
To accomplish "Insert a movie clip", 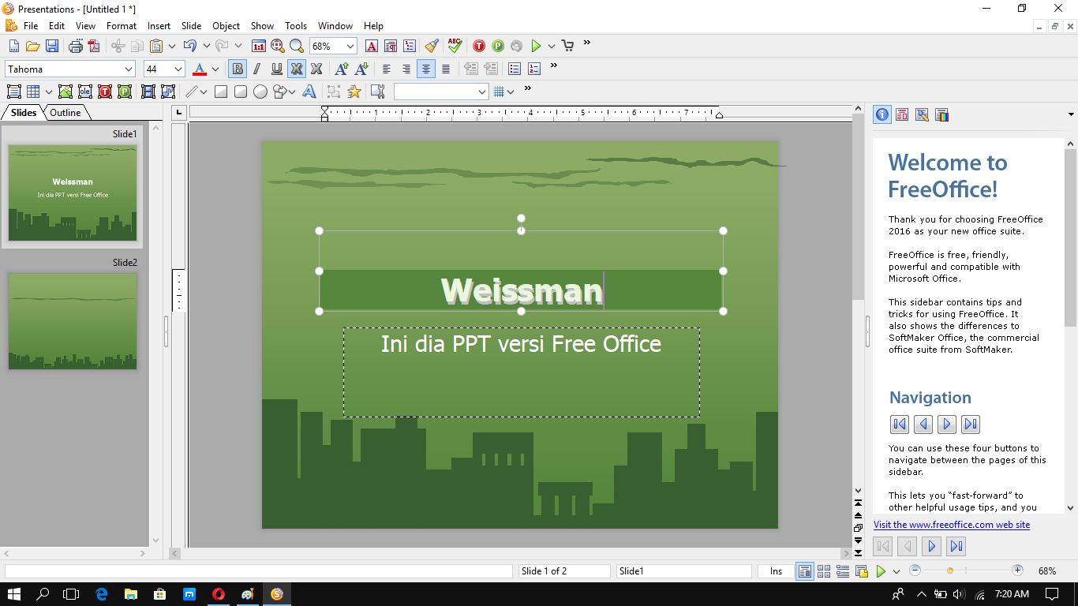I will (x=148, y=92).
